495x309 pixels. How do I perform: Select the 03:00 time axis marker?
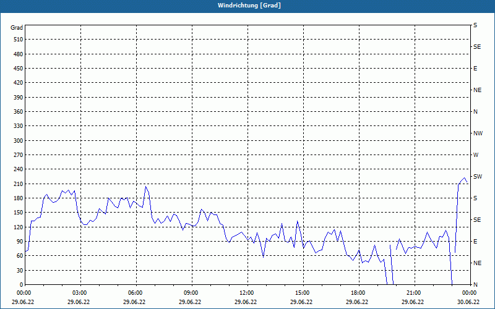coord(80,293)
